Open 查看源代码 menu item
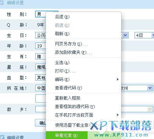This screenshot has width=154, height=139. pyautogui.click(x=69, y=88)
